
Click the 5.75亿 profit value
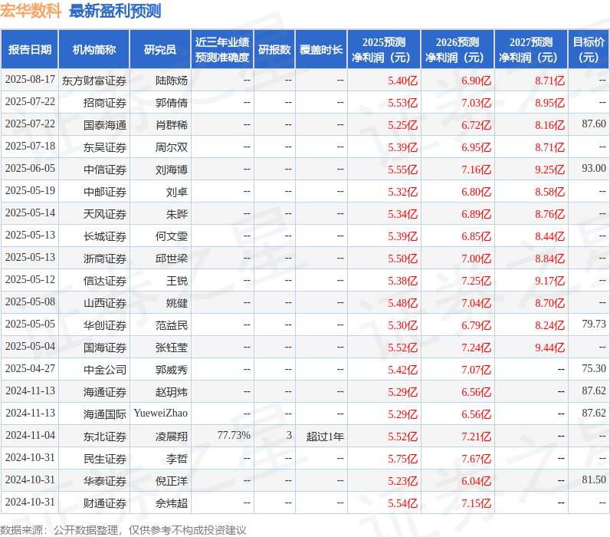click(x=402, y=458)
